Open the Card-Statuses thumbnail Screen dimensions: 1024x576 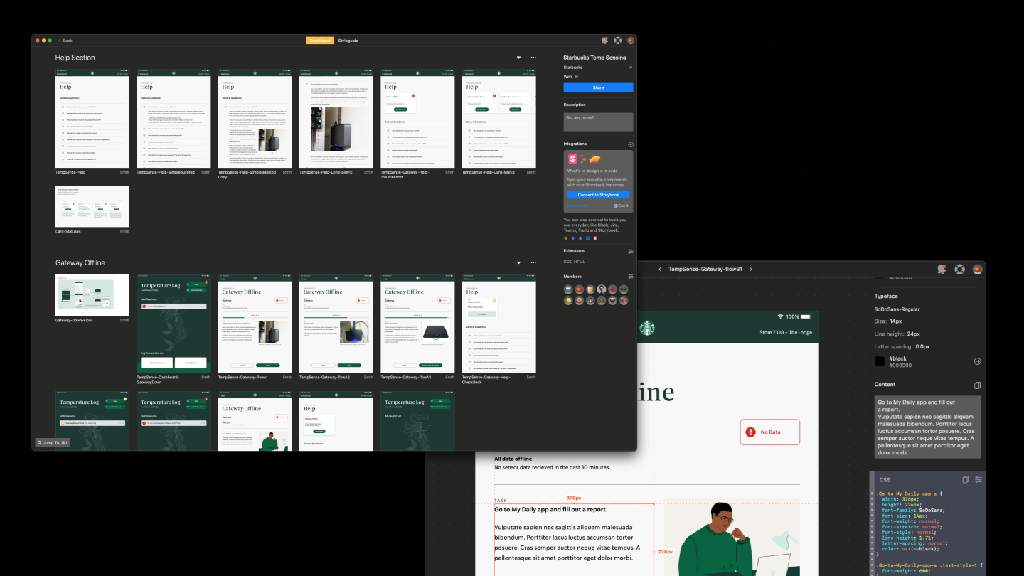click(92, 207)
